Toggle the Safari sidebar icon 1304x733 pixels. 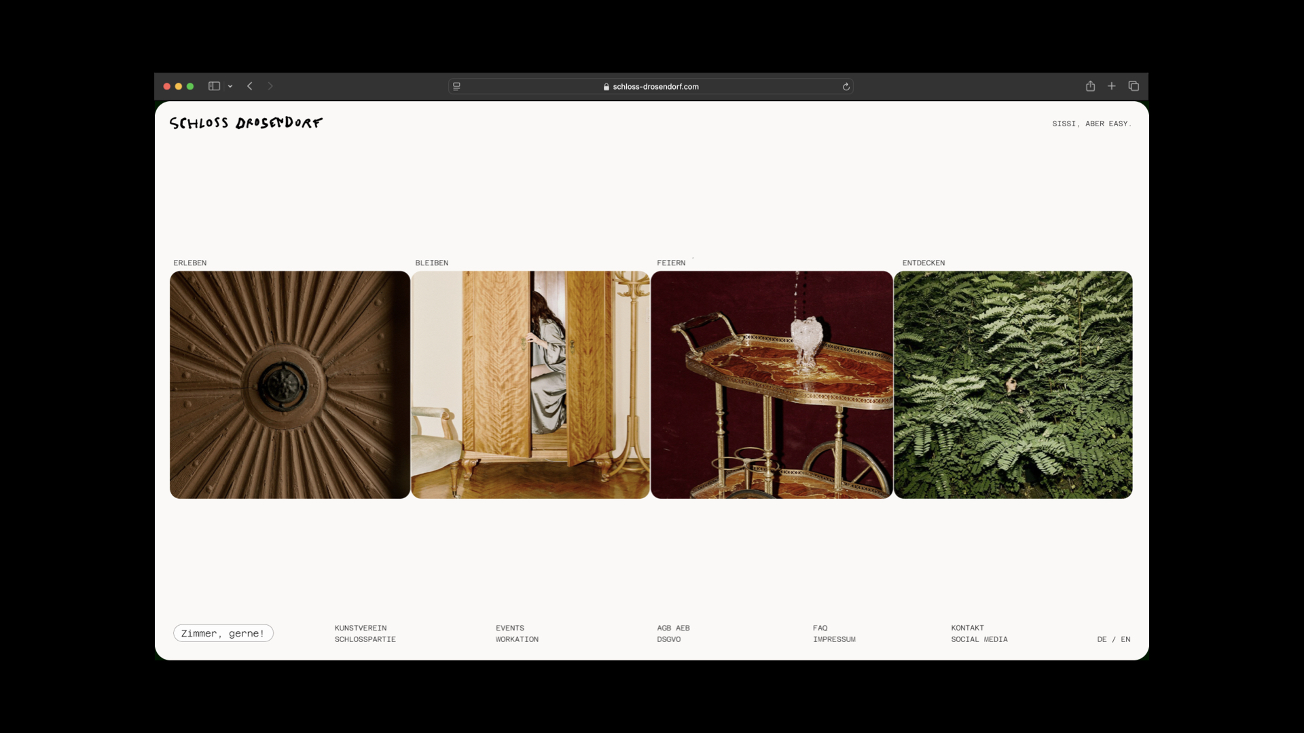[x=214, y=86]
